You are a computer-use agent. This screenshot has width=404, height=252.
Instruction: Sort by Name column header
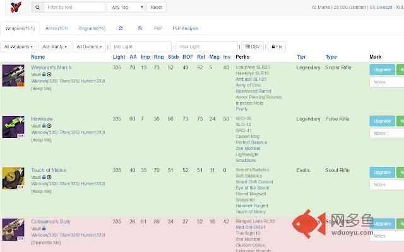[38, 57]
